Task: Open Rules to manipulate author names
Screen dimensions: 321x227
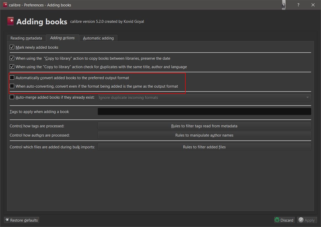Action: click(x=204, y=135)
